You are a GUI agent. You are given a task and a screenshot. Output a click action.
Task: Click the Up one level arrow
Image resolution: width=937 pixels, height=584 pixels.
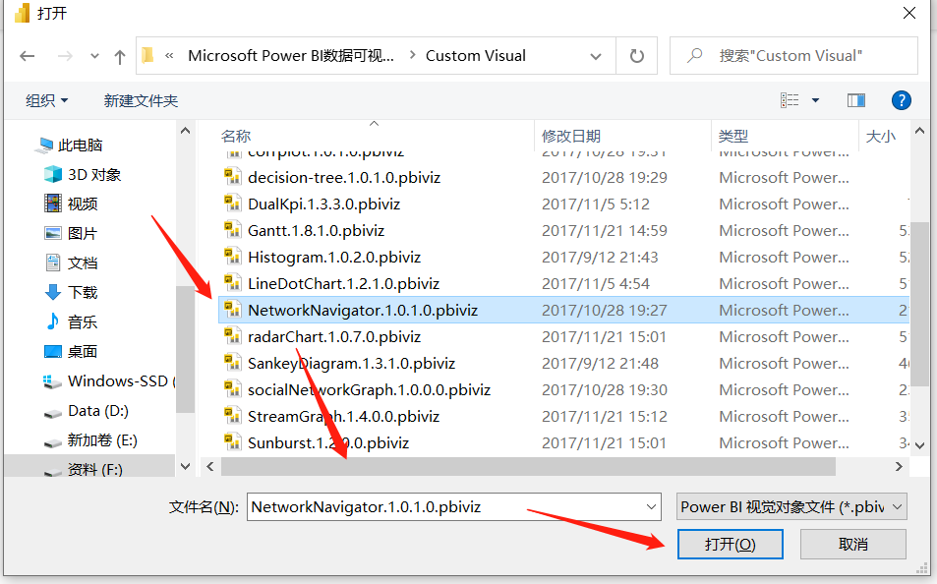(120, 57)
